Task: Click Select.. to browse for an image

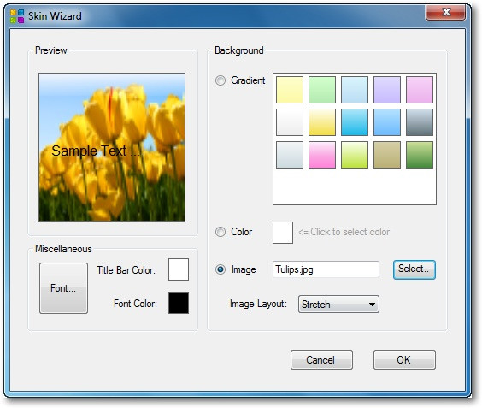Action: click(x=414, y=269)
